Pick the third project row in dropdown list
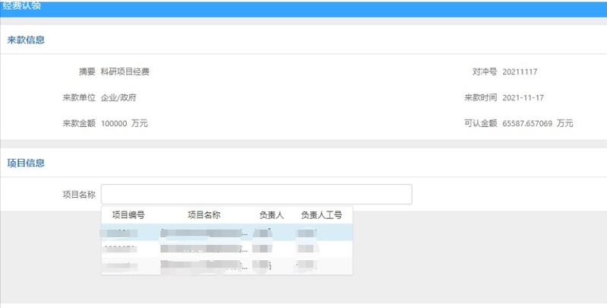Viewport: 607px width, 308px height. [226, 265]
